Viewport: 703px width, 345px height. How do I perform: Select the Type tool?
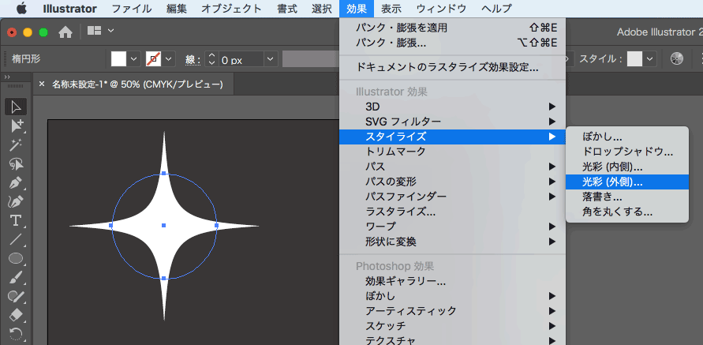(x=16, y=220)
